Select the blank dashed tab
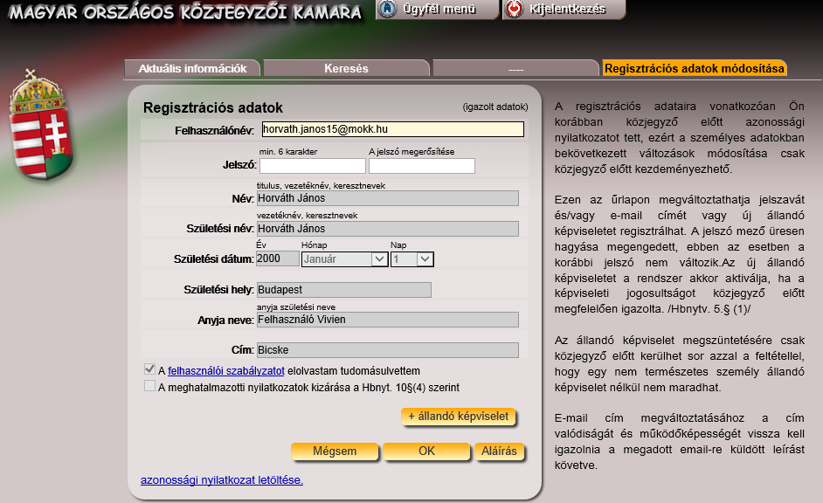The height and width of the screenshot is (503, 823). pyautogui.click(x=515, y=68)
